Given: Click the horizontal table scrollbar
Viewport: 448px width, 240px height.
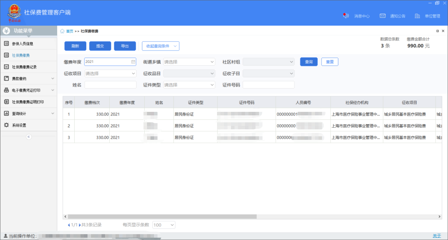Looking at the screenshot, I should (162, 216).
